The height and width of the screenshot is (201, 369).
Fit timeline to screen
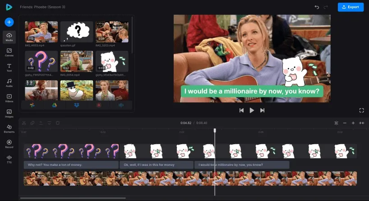(361, 123)
